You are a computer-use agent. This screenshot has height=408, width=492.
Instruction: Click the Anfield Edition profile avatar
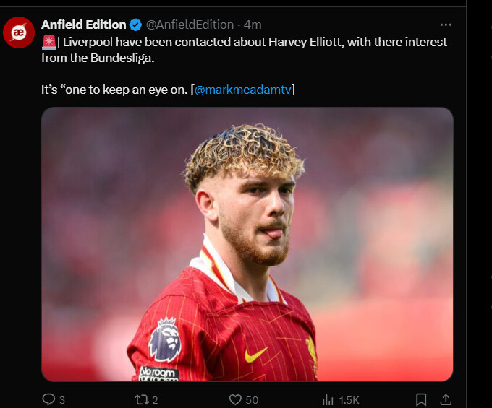[x=19, y=32]
